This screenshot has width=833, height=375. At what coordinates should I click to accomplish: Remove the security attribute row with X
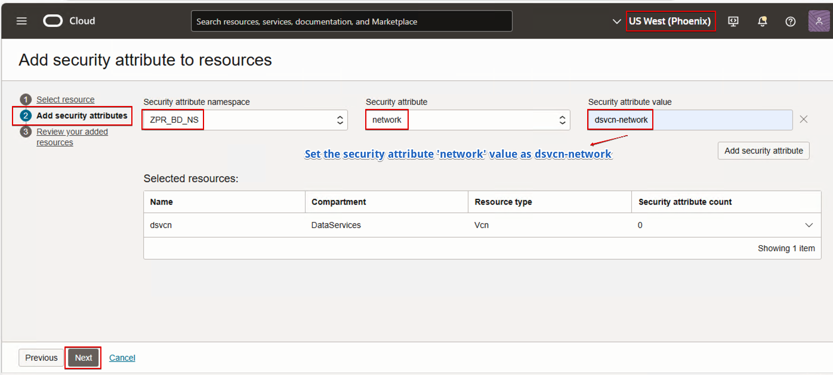(x=804, y=120)
